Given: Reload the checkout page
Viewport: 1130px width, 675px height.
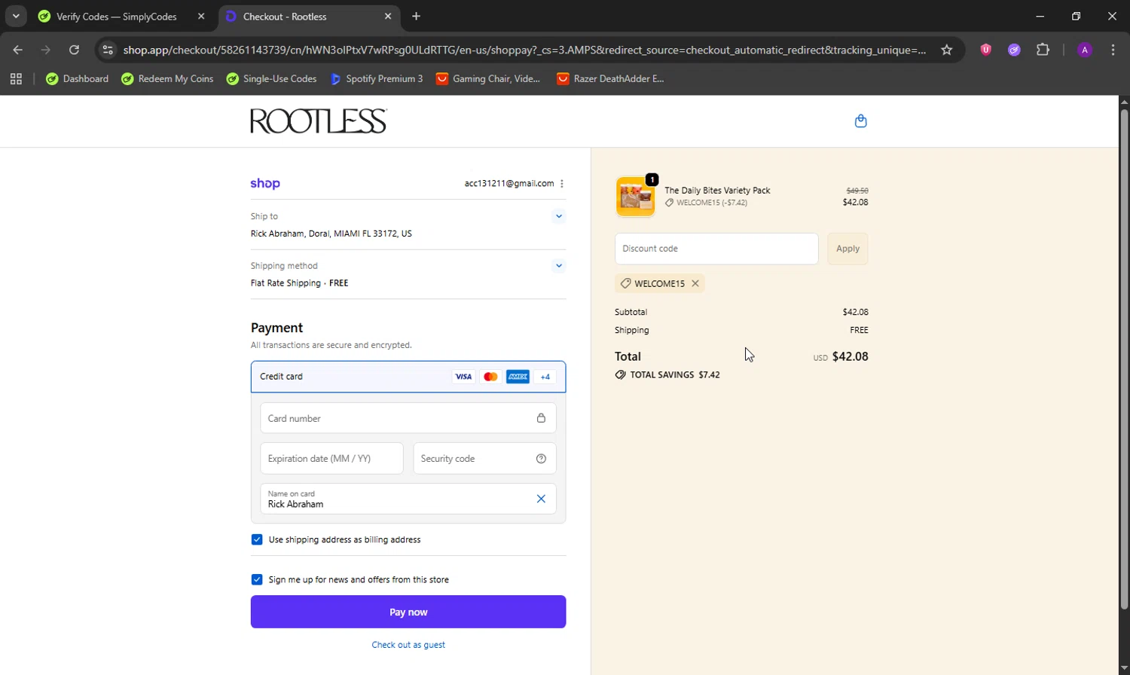Looking at the screenshot, I should [74, 50].
